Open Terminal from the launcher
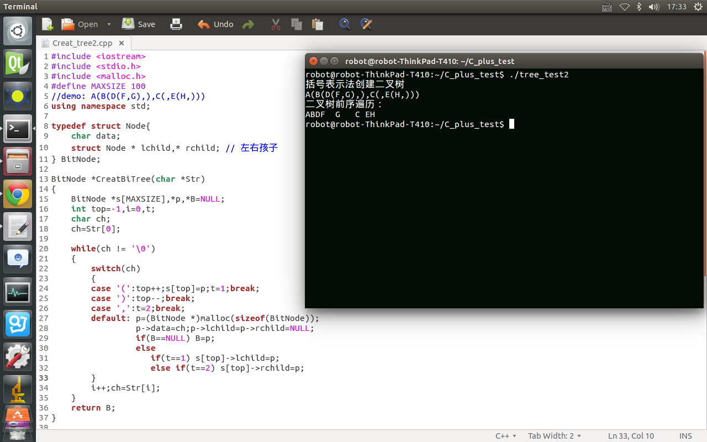This screenshot has width=707, height=442. [x=18, y=129]
